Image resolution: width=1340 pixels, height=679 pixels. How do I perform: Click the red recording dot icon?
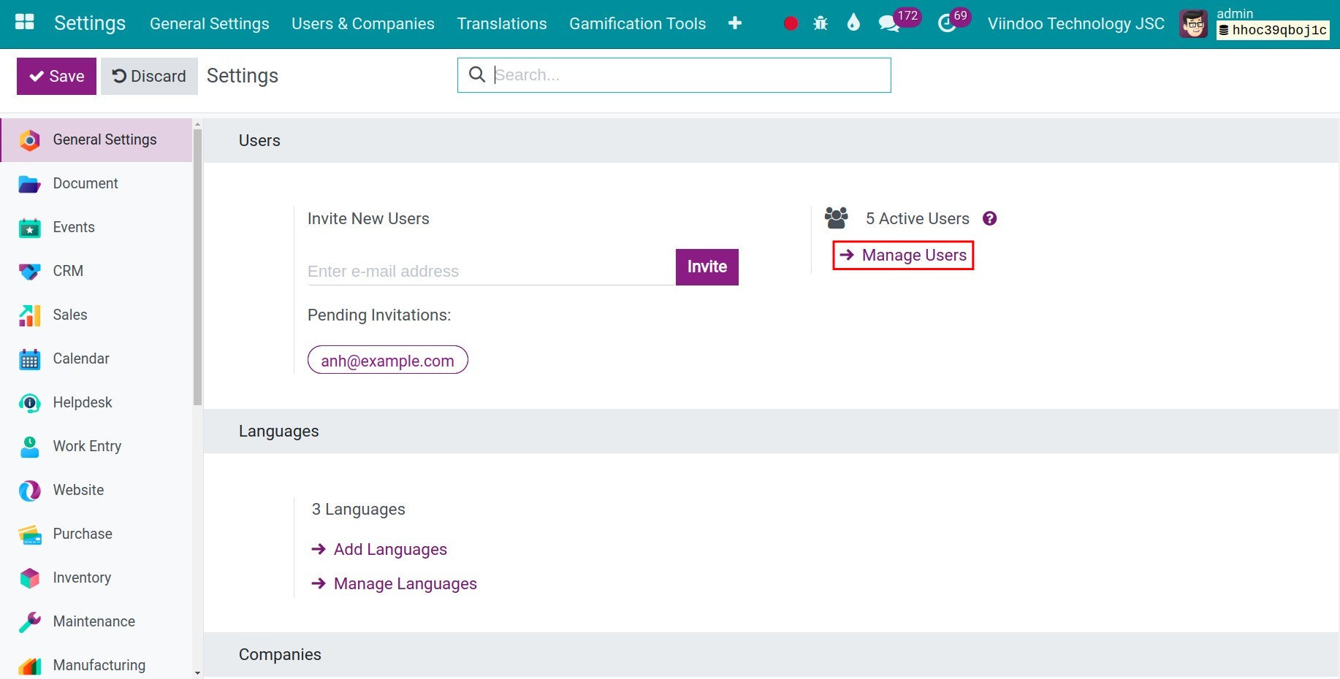click(791, 24)
